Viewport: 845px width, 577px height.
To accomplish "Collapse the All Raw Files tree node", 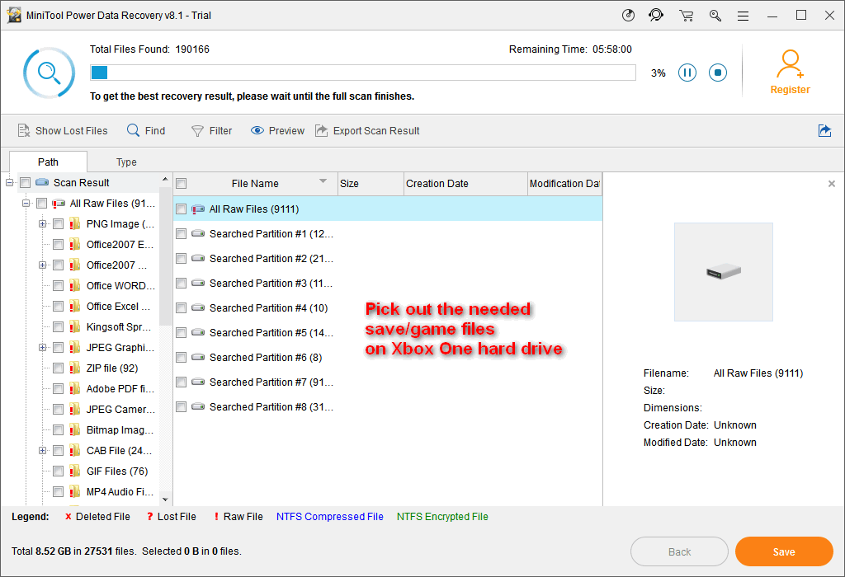I will (26, 204).
